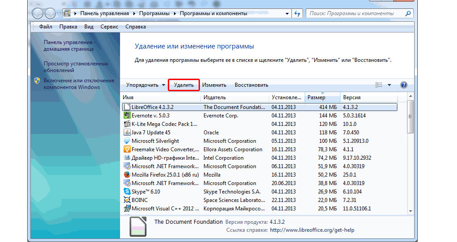The width and height of the screenshot is (457, 242).
Task: Sort by the Версия column header
Action: click(x=369, y=97)
